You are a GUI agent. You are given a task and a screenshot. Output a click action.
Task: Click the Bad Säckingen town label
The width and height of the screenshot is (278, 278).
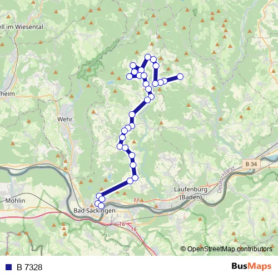coord(95,211)
